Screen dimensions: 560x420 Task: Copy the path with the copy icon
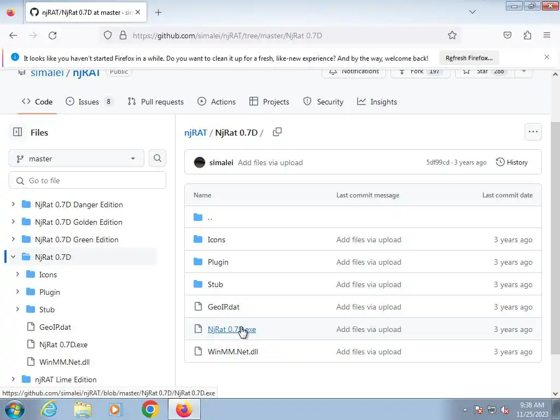277,132
